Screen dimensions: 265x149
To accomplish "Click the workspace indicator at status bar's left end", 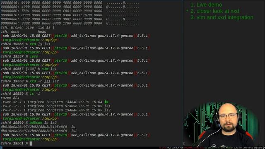I will pos(1,148).
